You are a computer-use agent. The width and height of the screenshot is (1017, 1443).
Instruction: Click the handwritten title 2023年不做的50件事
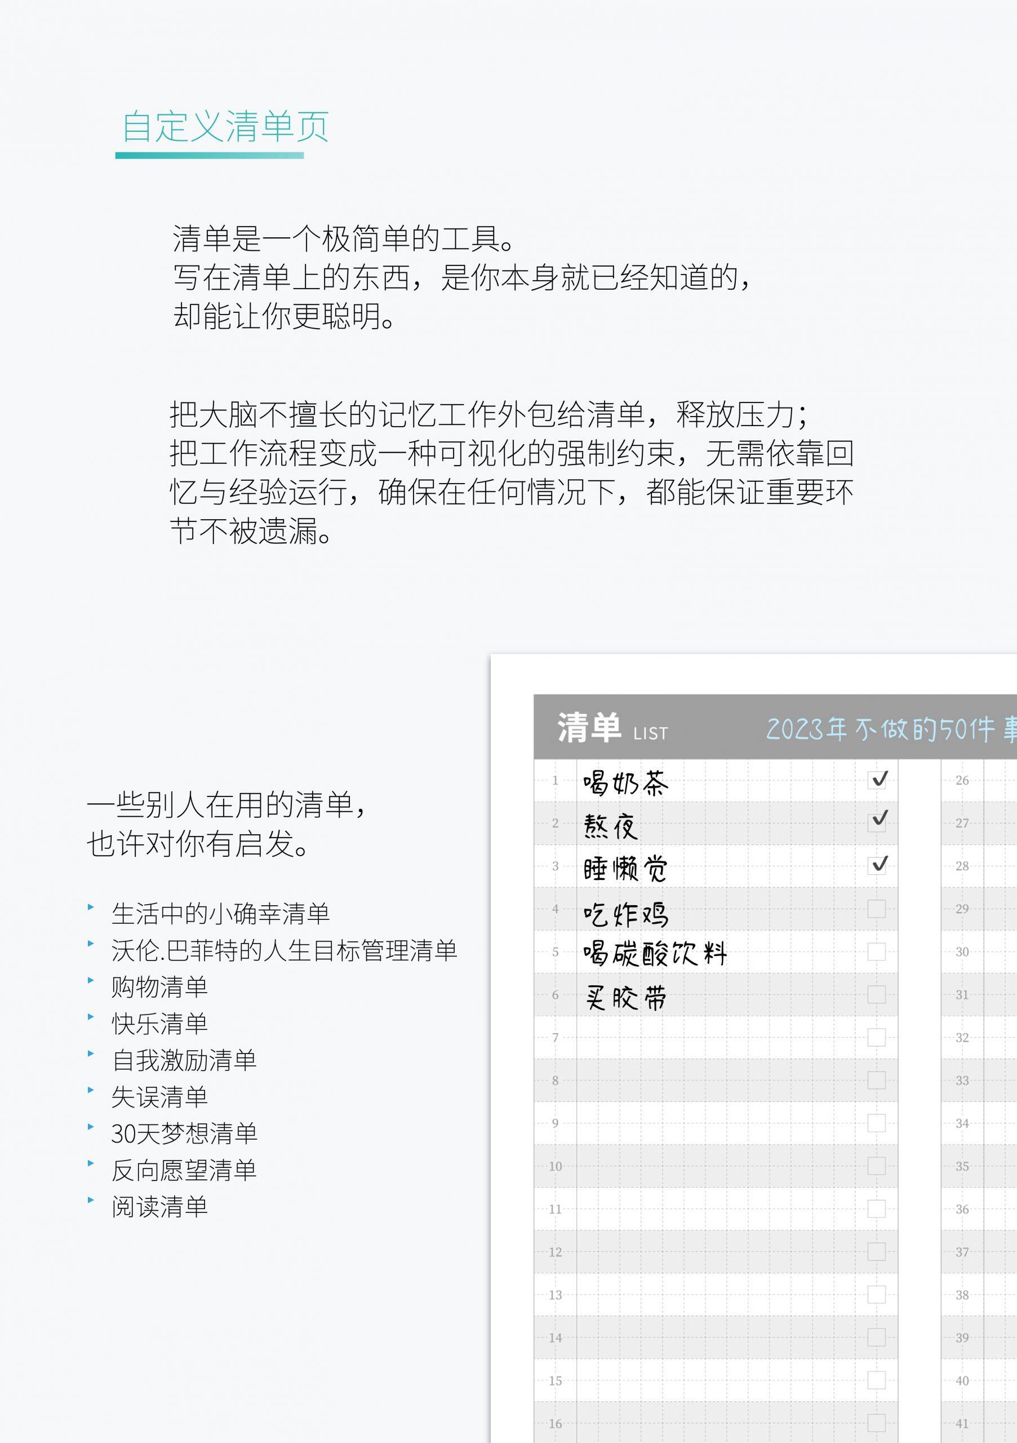(x=889, y=729)
